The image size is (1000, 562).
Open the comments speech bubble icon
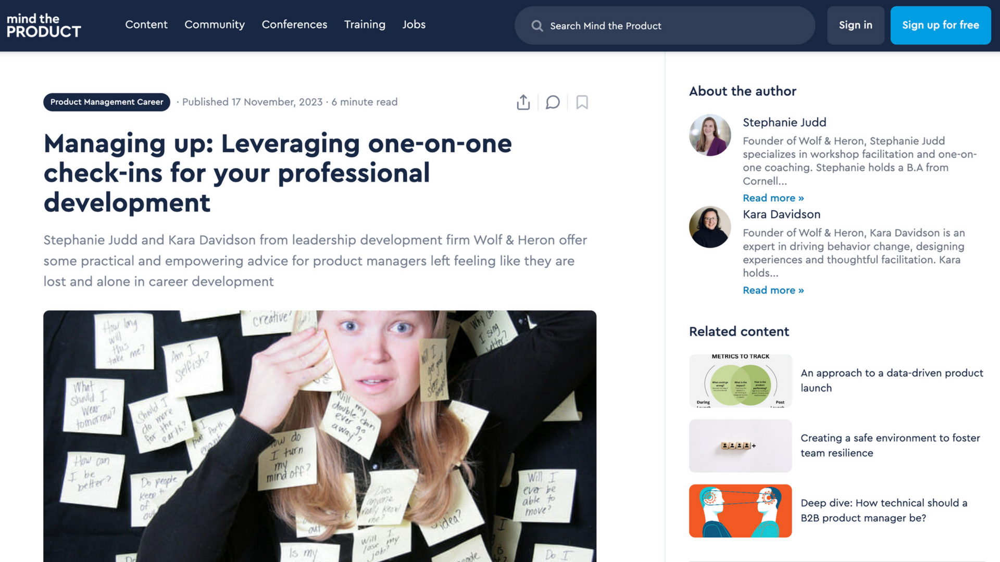(x=553, y=102)
